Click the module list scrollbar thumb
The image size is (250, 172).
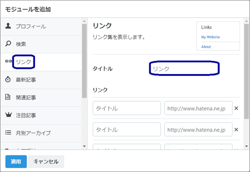[84, 61]
